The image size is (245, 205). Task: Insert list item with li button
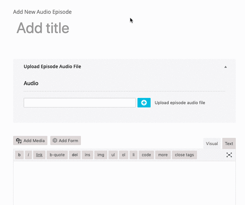133,155
